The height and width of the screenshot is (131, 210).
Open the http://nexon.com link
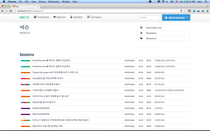tap(154, 28)
